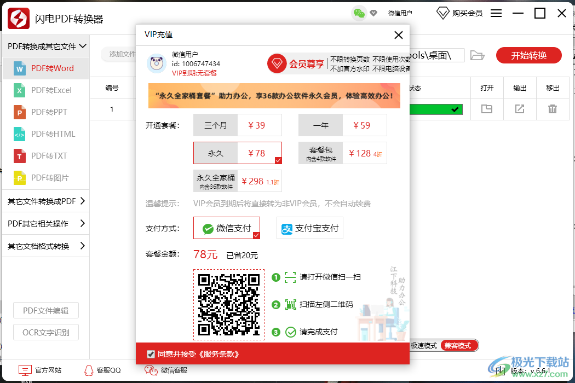Delete row 1 using trash icon
This screenshot has height=383, width=575.
(552, 109)
